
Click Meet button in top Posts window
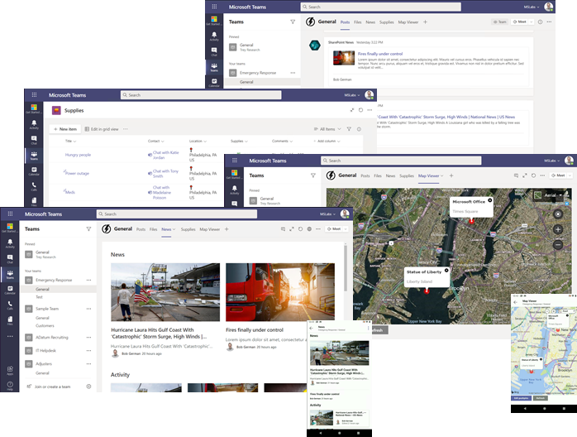[520, 22]
